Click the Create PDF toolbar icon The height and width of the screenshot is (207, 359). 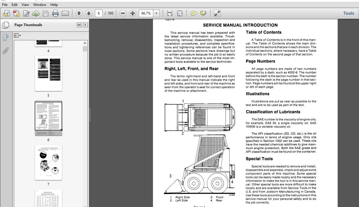pyautogui.click(x=16, y=13)
